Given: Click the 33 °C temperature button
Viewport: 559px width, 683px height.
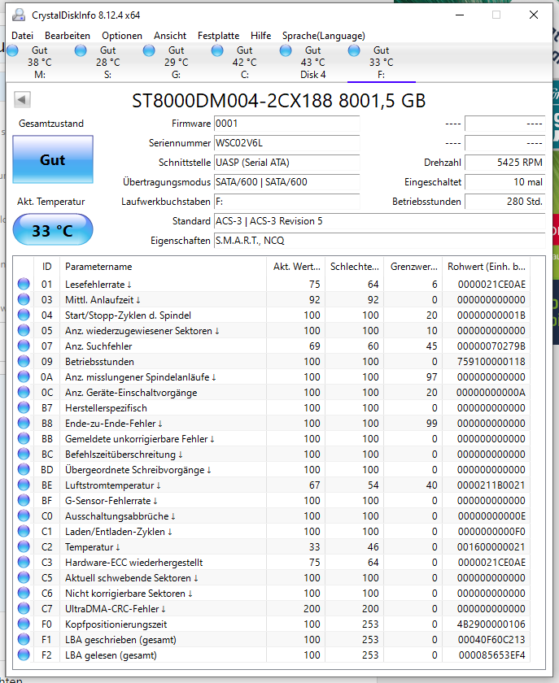Looking at the screenshot, I should click(53, 230).
